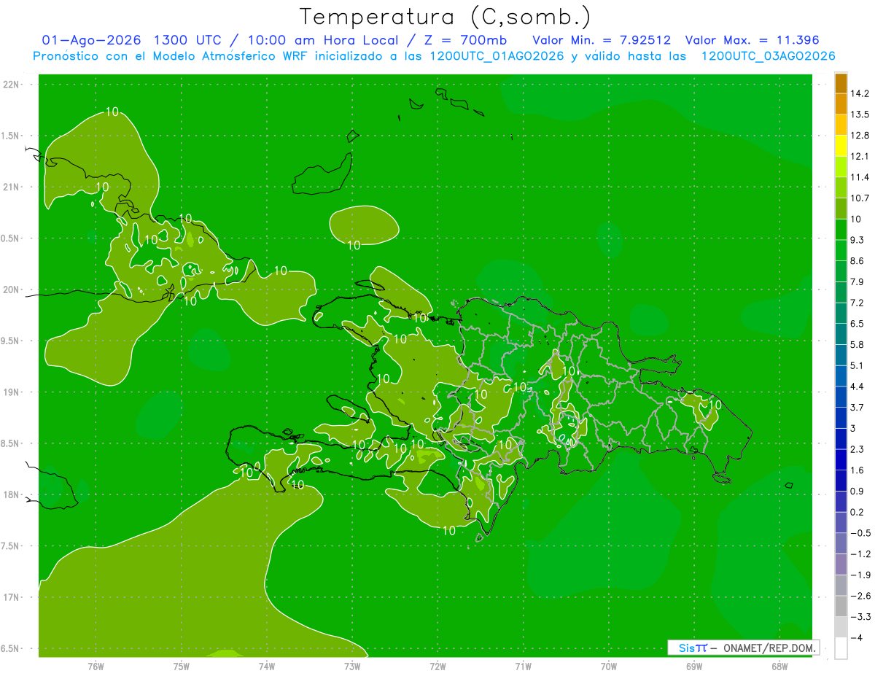Click the "-4" value on color scale
This screenshot has width=875, height=676.
[856, 637]
